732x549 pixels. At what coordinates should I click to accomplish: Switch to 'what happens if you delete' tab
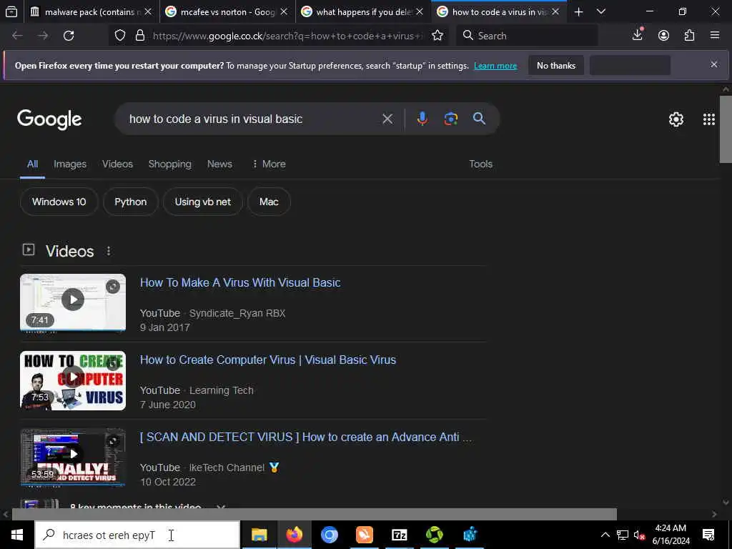point(363,11)
